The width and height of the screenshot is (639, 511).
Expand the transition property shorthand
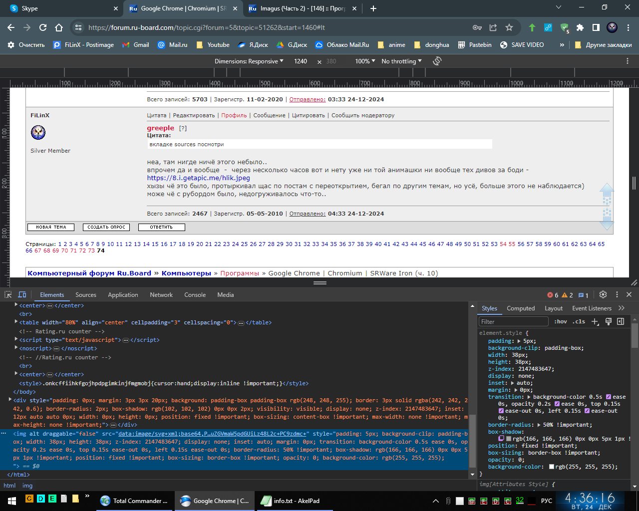tap(529, 397)
